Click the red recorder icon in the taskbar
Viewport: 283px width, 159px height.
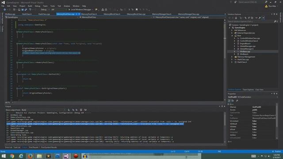tap(76, 156)
